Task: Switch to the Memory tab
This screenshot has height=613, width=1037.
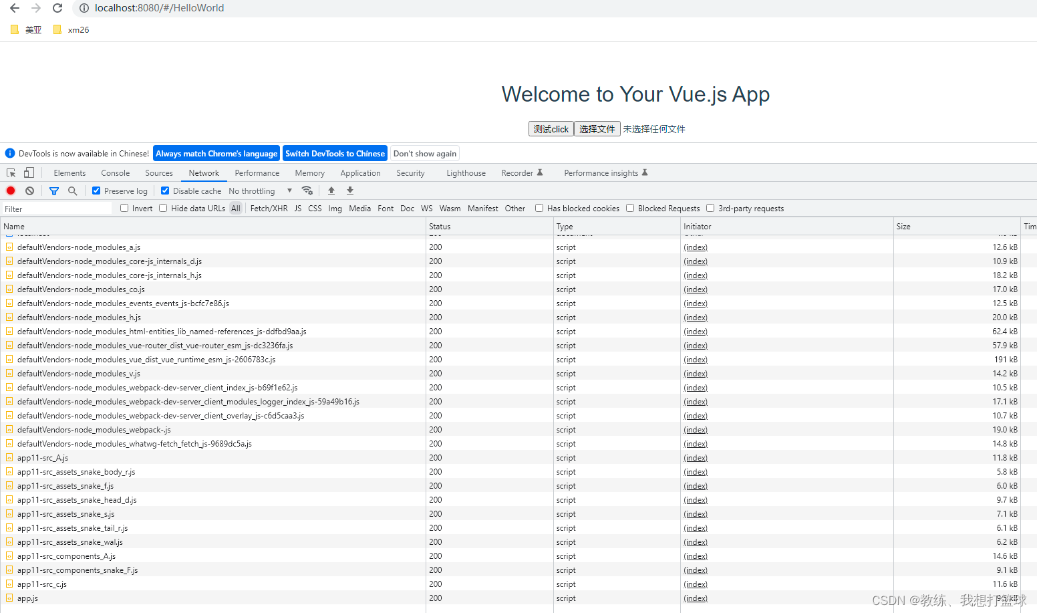Action: tap(310, 172)
